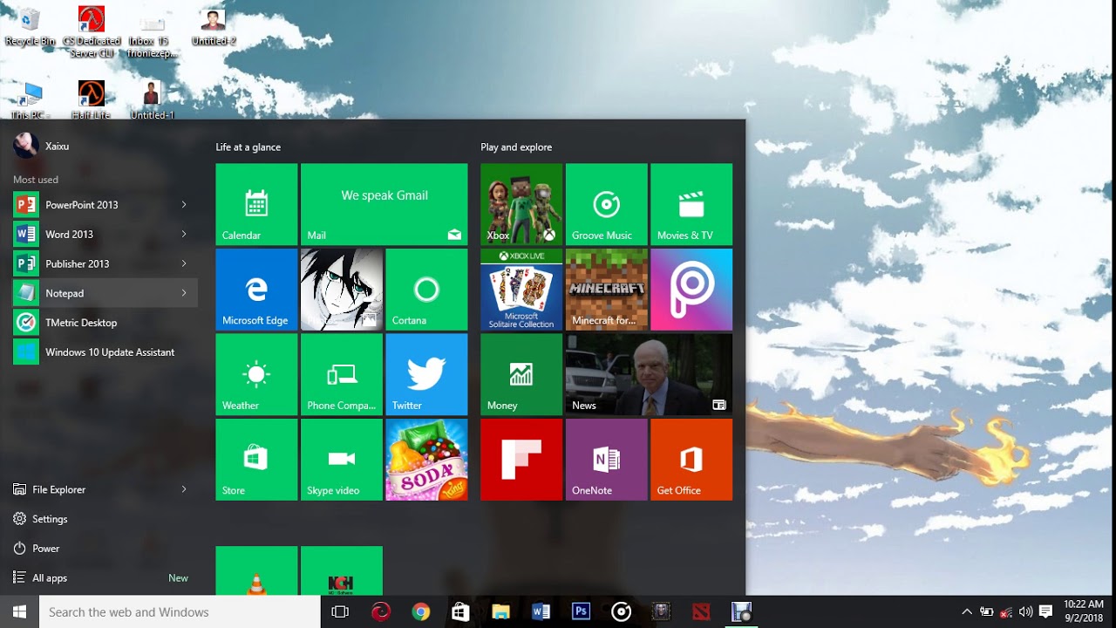Click the "Play and explore" group heading
The image size is (1116, 628).
[516, 147]
